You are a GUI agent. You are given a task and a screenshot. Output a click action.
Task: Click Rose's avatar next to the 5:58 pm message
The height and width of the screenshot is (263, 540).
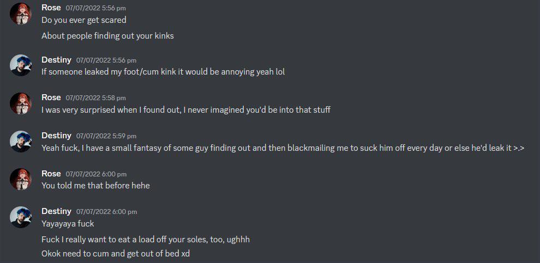20,103
